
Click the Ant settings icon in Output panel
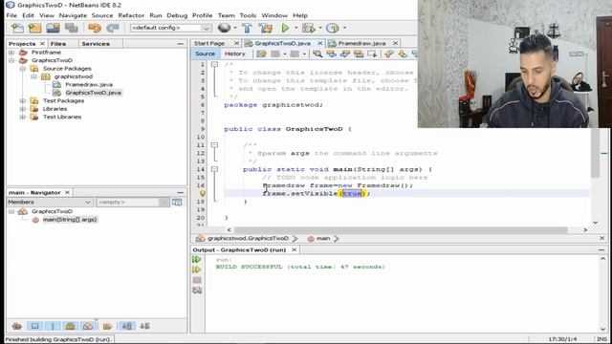197,290
